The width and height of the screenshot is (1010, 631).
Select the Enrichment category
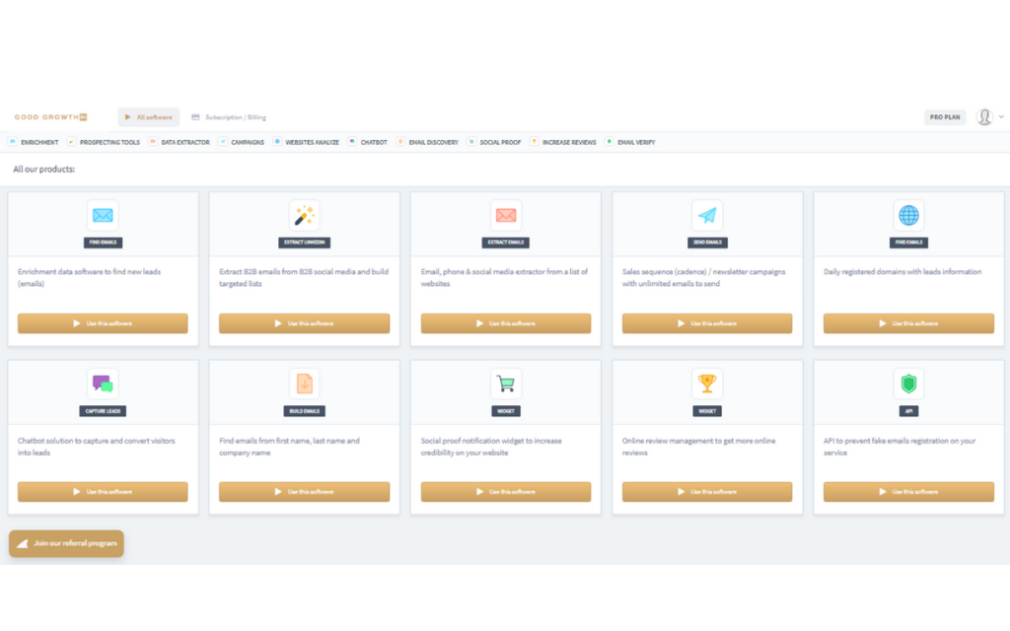pyautogui.click(x=34, y=142)
